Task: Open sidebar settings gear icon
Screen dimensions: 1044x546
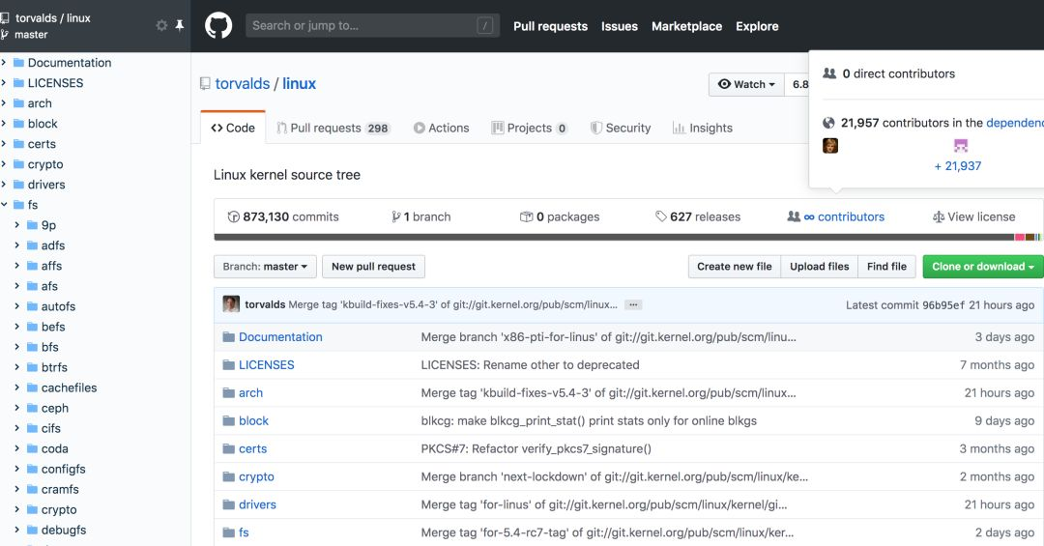Action: [x=161, y=26]
